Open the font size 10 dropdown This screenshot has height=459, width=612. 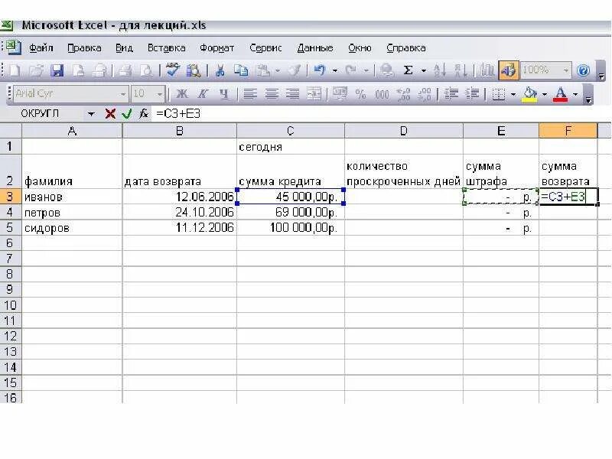159,94
